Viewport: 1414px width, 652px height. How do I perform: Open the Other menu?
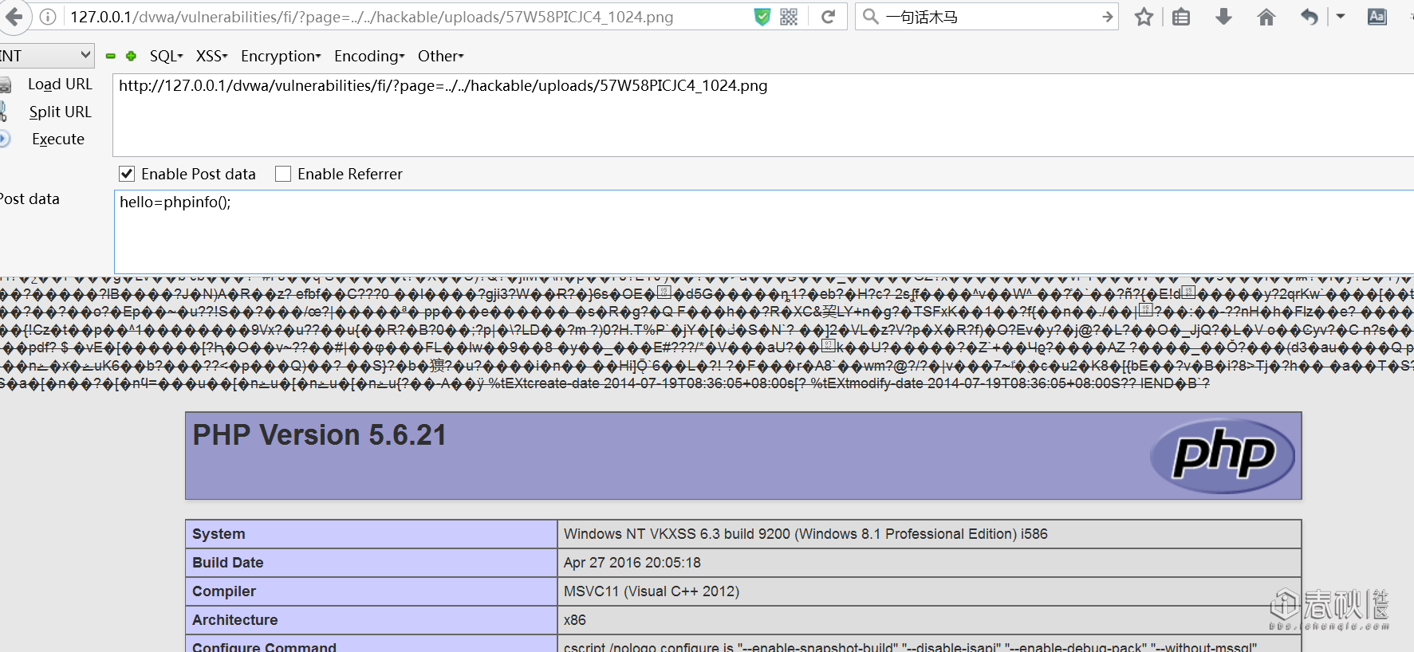pyautogui.click(x=440, y=56)
